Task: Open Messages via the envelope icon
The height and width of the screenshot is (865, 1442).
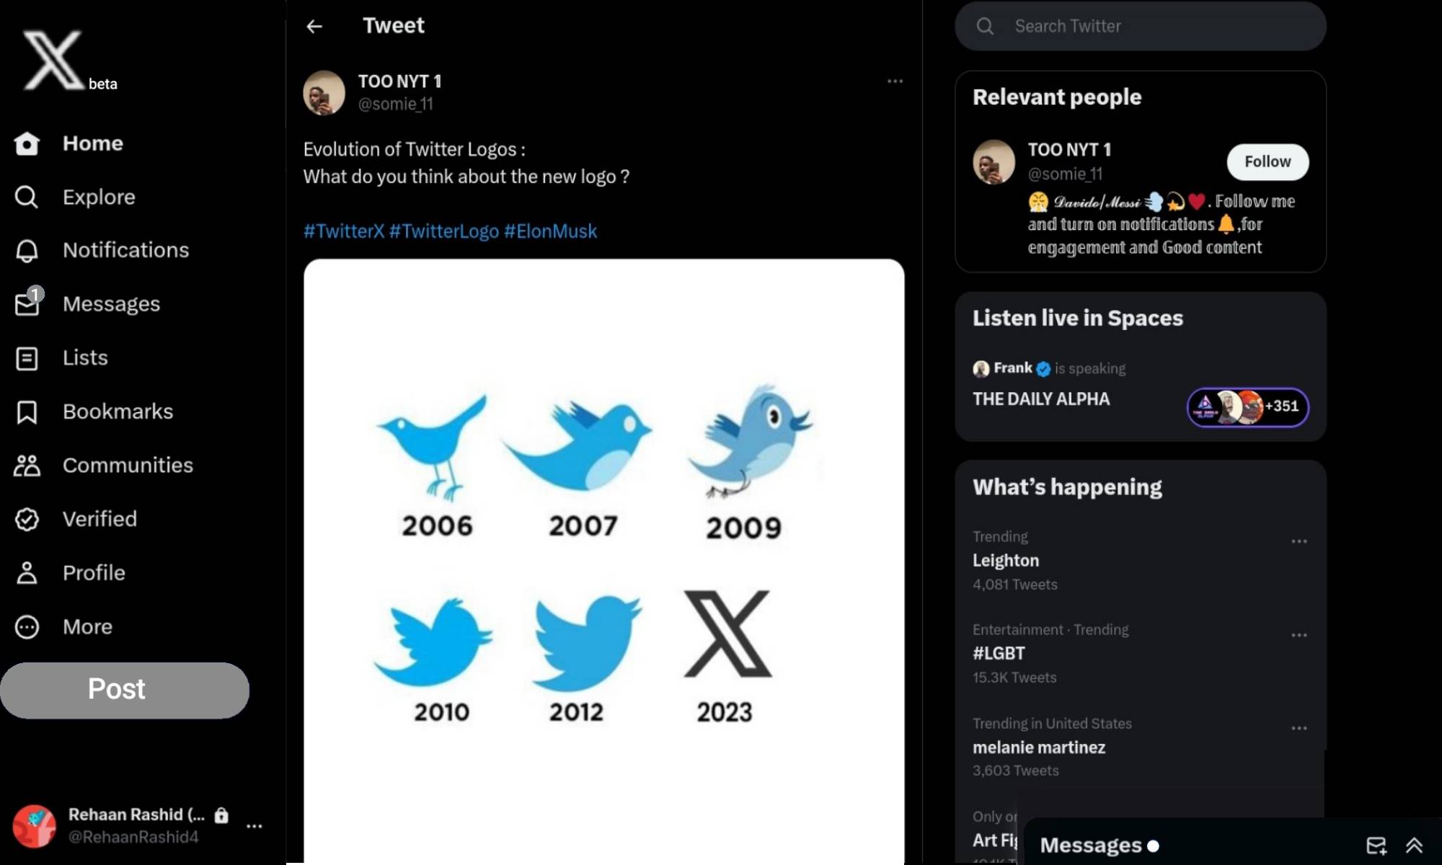Action: click(x=26, y=303)
